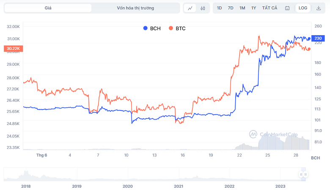Screen dimensions: 330x191
Task: Select the Vốn hóa thị trường tab
Action: coord(135,8)
